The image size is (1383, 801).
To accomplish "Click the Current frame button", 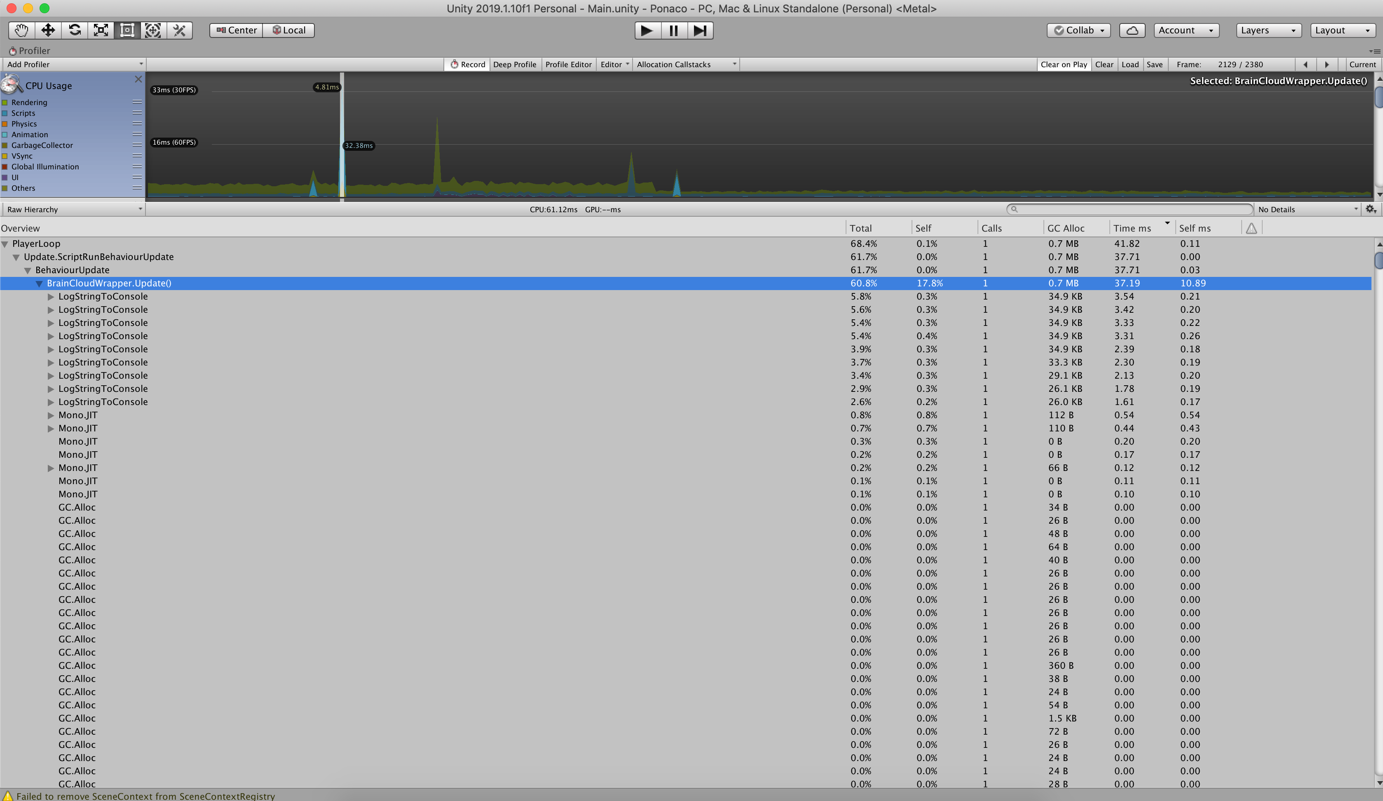I will [1363, 64].
